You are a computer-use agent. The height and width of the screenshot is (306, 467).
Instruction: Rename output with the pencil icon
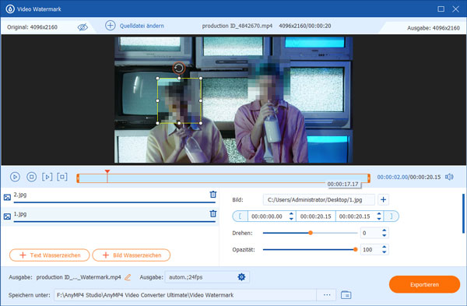tap(128, 277)
